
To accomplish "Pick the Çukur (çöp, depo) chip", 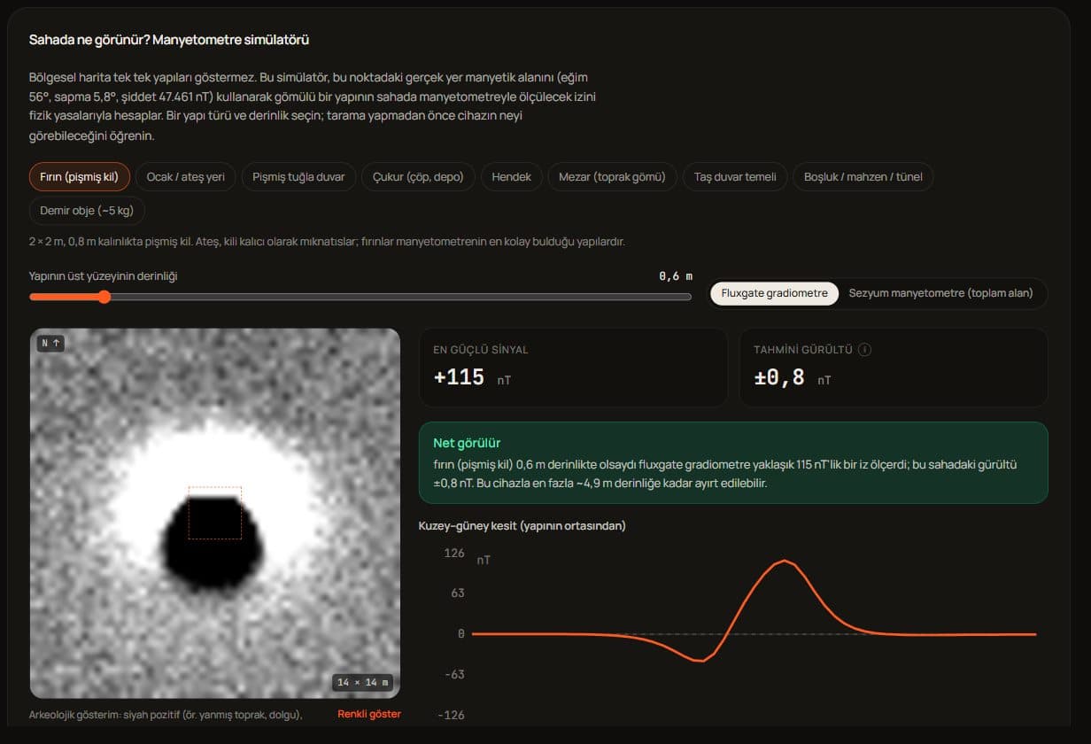I will coord(418,176).
